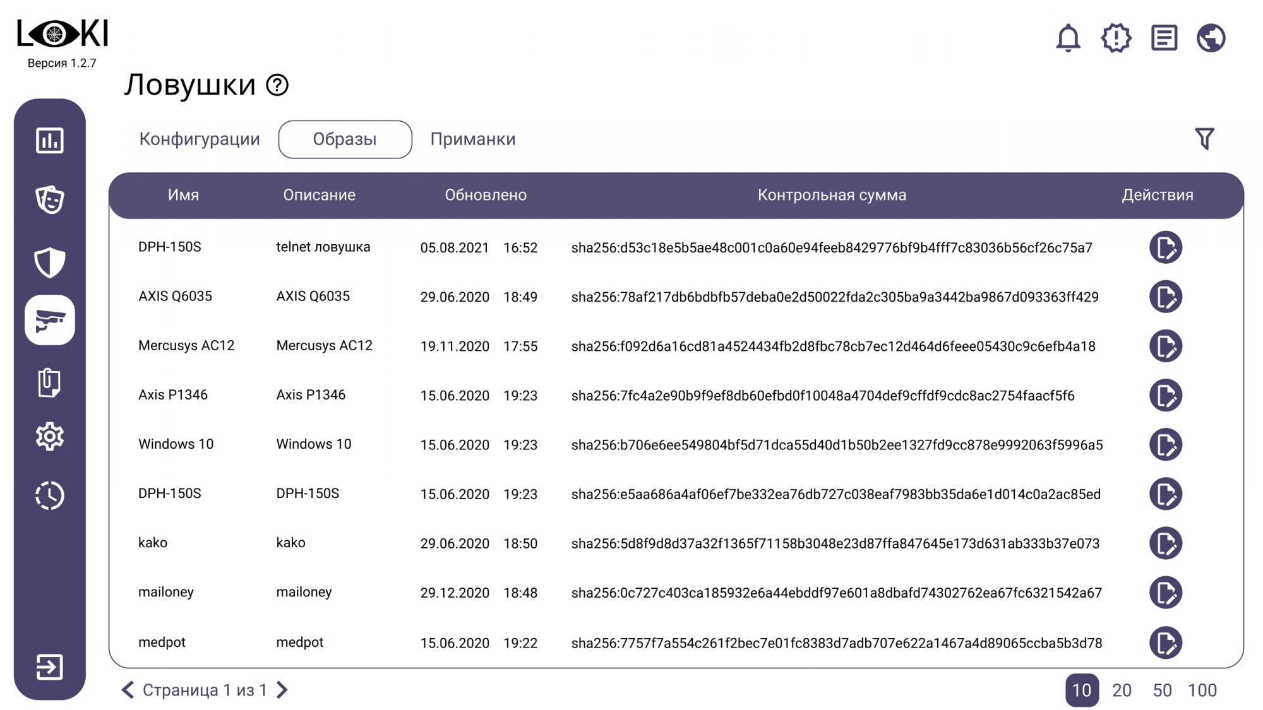
Task: Edit the Windows 10 image row
Action: (1165, 444)
